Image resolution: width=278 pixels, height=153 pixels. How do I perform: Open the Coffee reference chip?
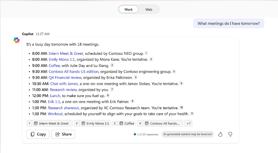tap(127, 123)
